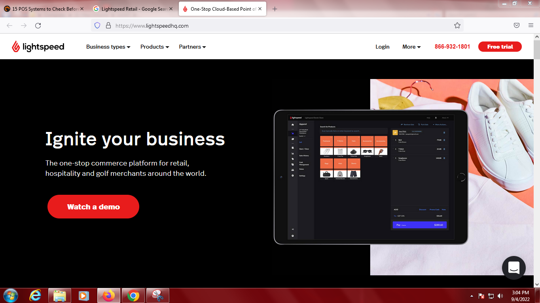540x303 pixels.
Task: Open Windows Media Player from taskbar
Action: (x=83, y=295)
